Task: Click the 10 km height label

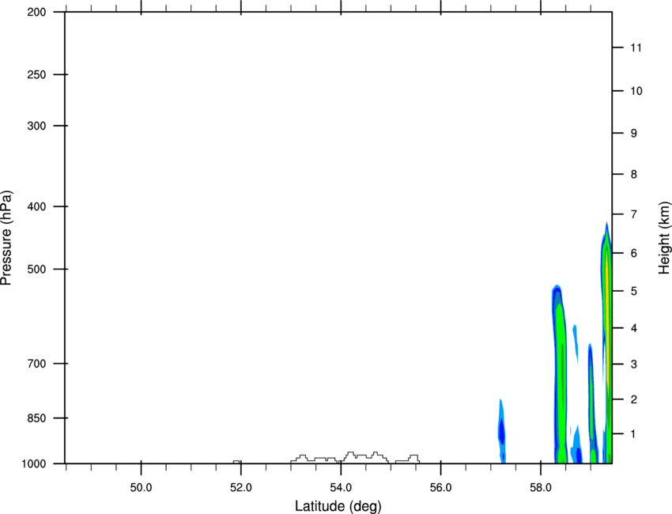Action: pyautogui.click(x=636, y=91)
